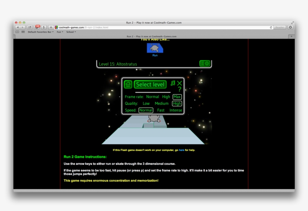Screen dimensions: 308x211
Task: Open a new tab with plus button
Action: [x=291, y=36]
